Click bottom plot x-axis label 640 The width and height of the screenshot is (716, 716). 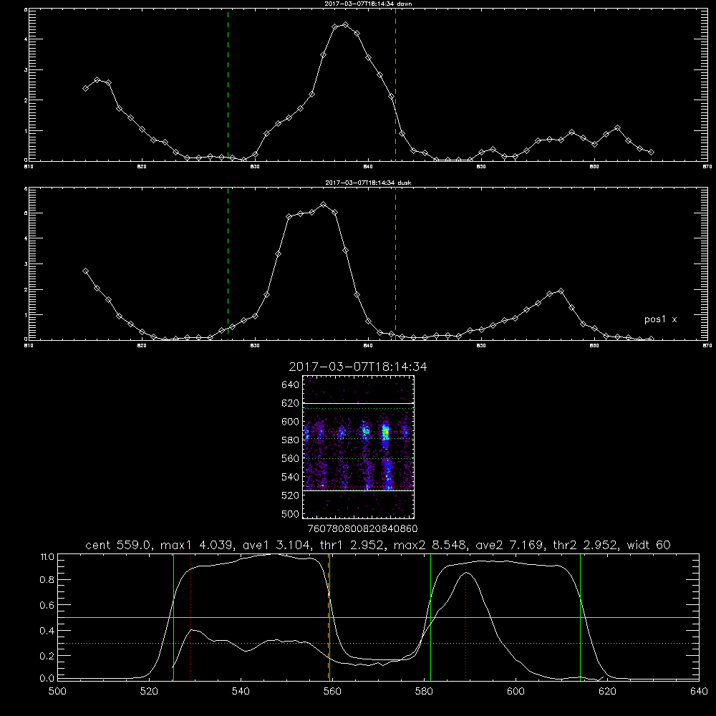[x=699, y=692]
